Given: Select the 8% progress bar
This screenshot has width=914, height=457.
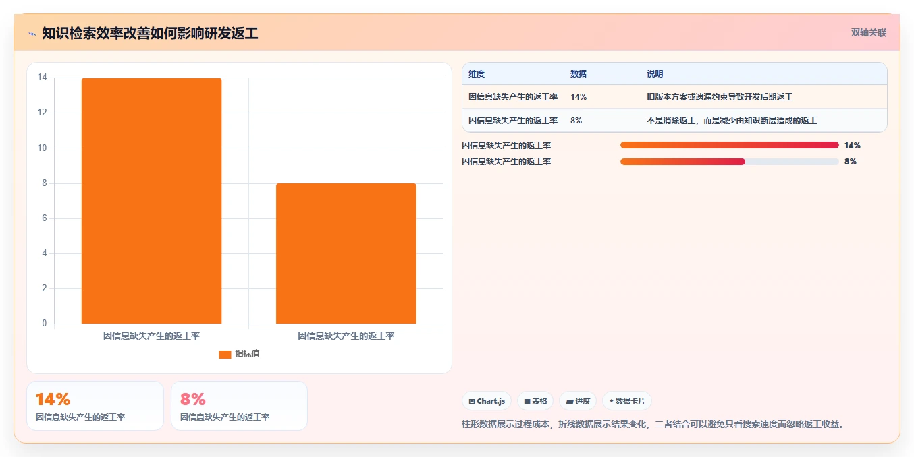Looking at the screenshot, I should pos(730,162).
